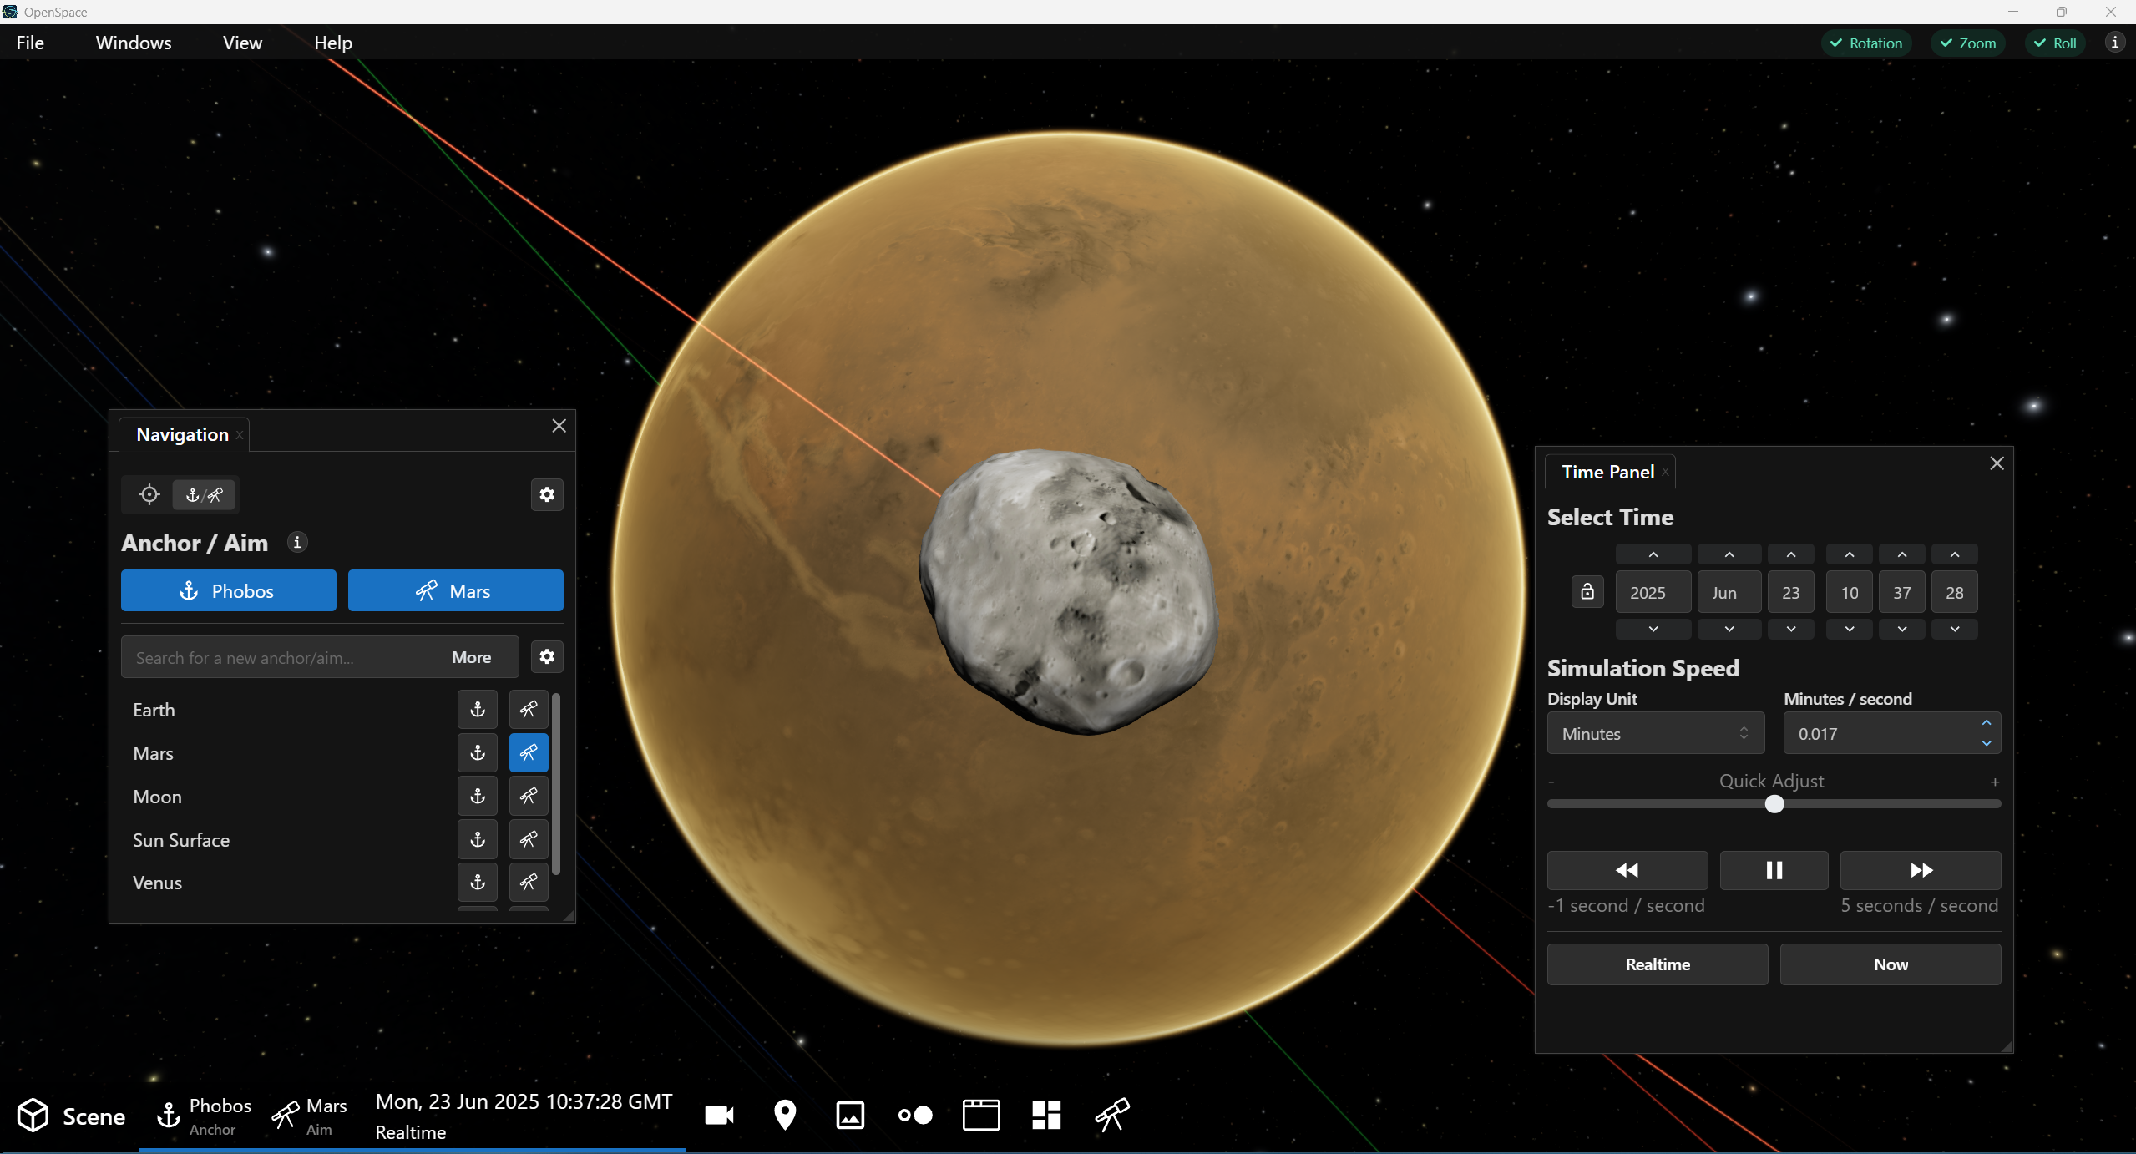
Task: Reset speed with Realtime button
Action: click(1658, 964)
